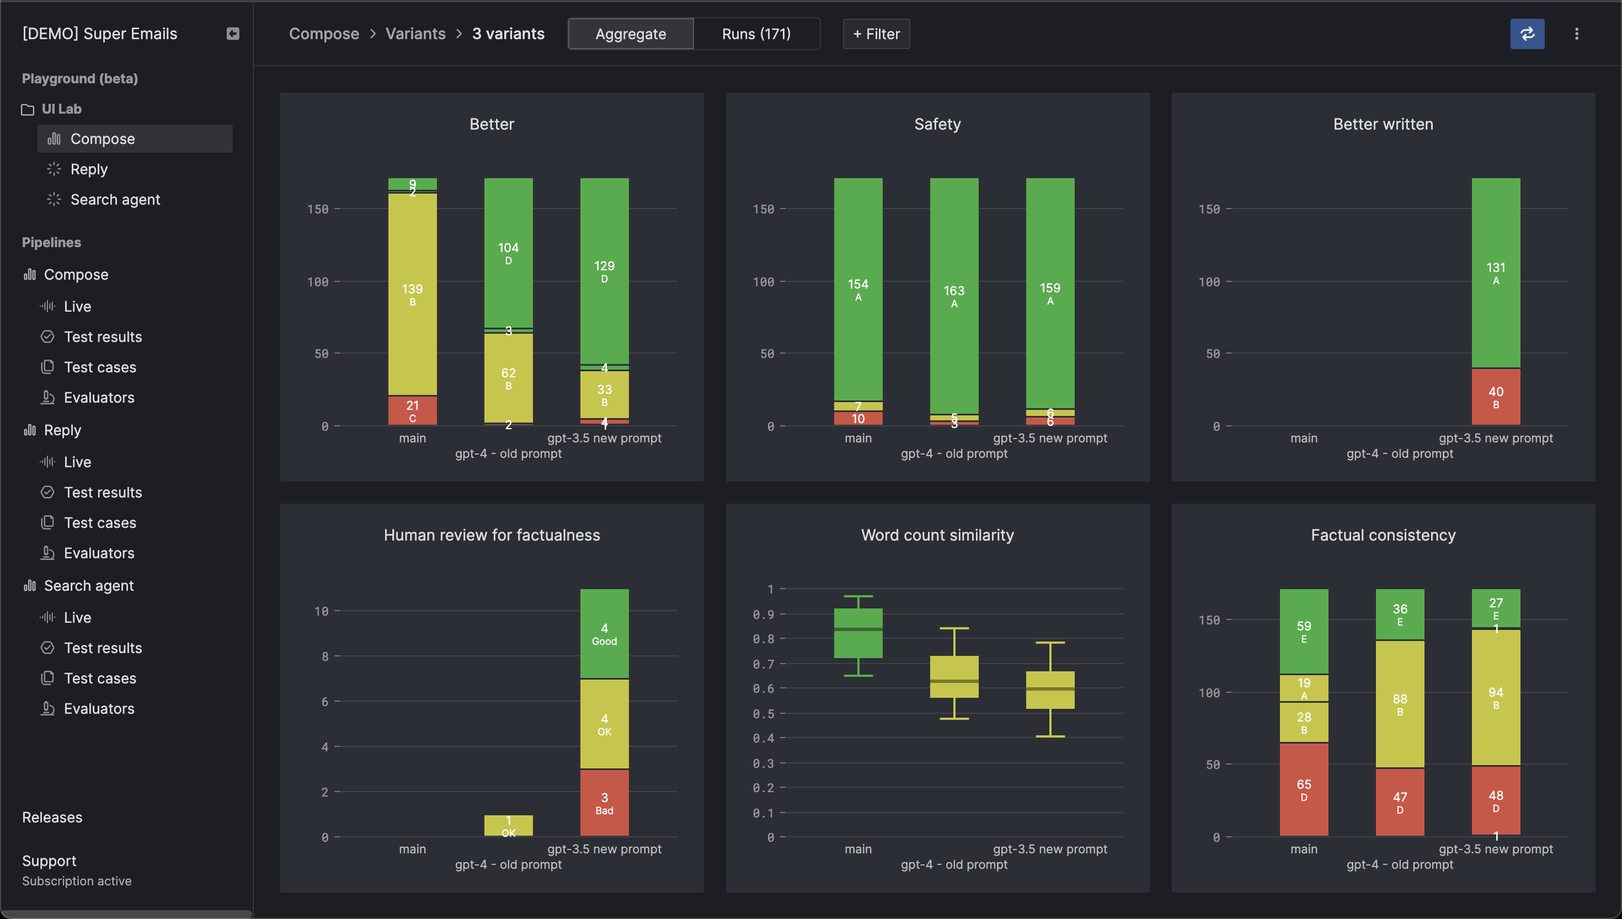Open the Compose pipeline
Viewport: 1622px width, 919px height.
(x=76, y=275)
